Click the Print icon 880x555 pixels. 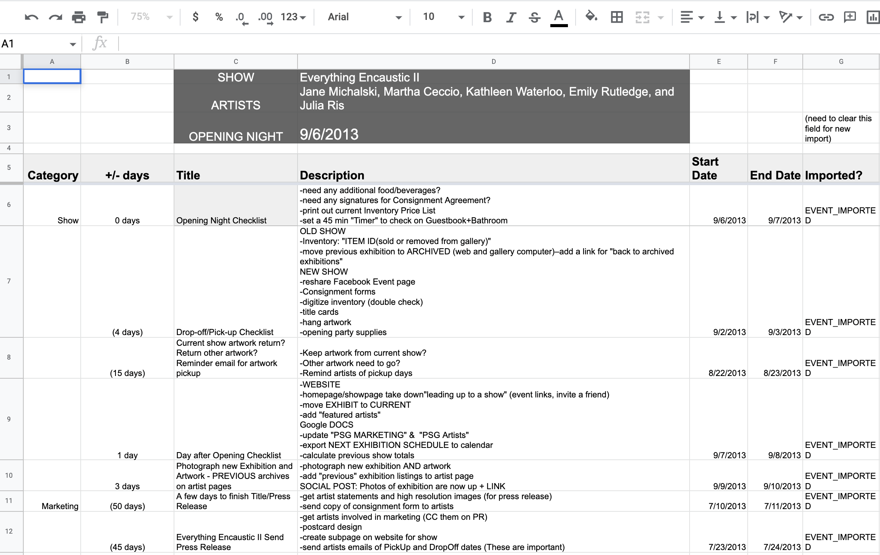tap(79, 17)
